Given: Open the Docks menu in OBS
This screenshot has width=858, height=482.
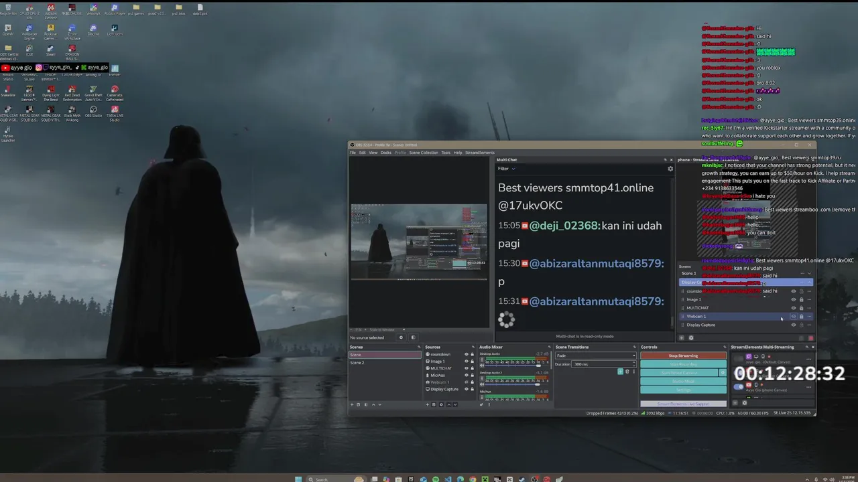Looking at the screenshot, I should click(x=386, y=153).
